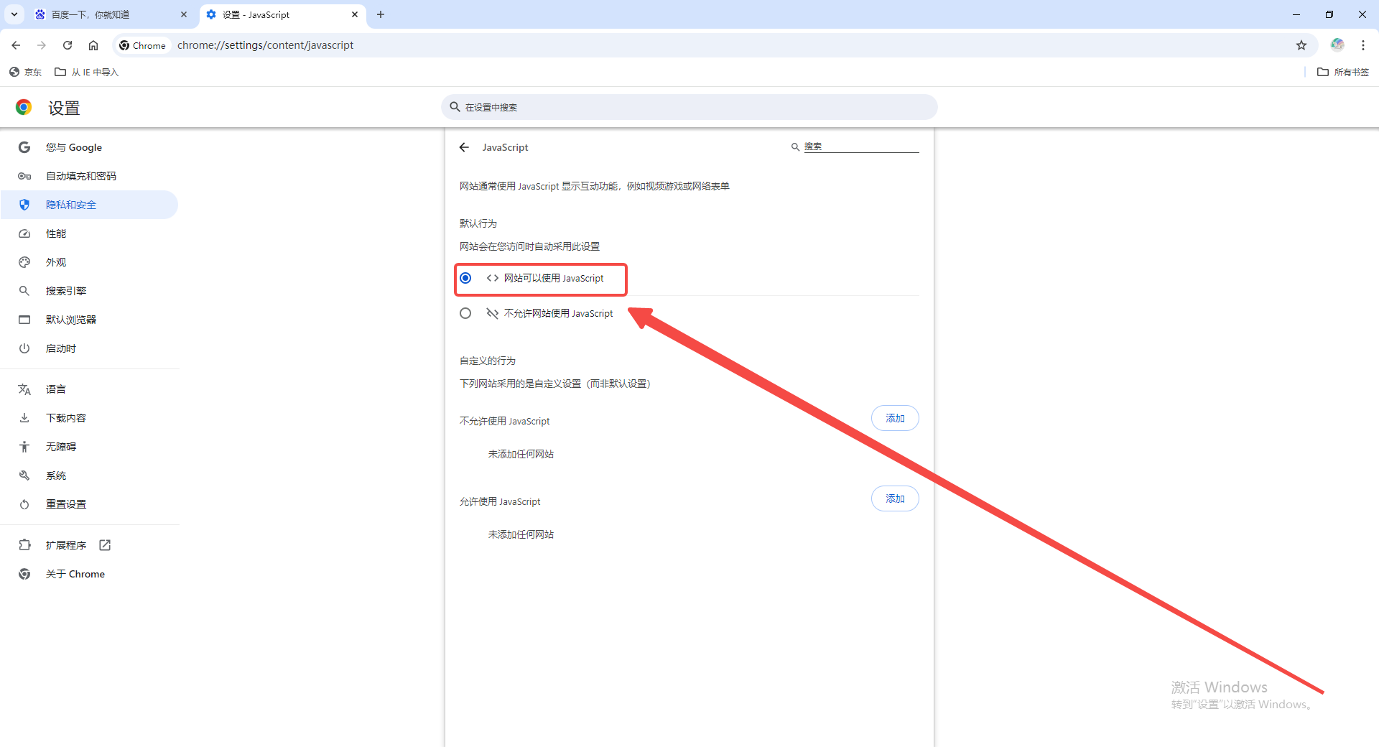Open the Chrome profile avatar

pyautogui.click(x=1337, y=45)
